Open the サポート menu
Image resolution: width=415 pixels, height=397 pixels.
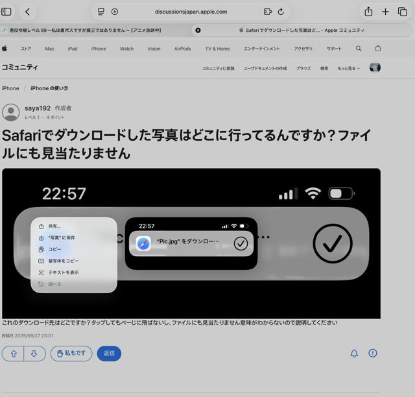(334, 49)
